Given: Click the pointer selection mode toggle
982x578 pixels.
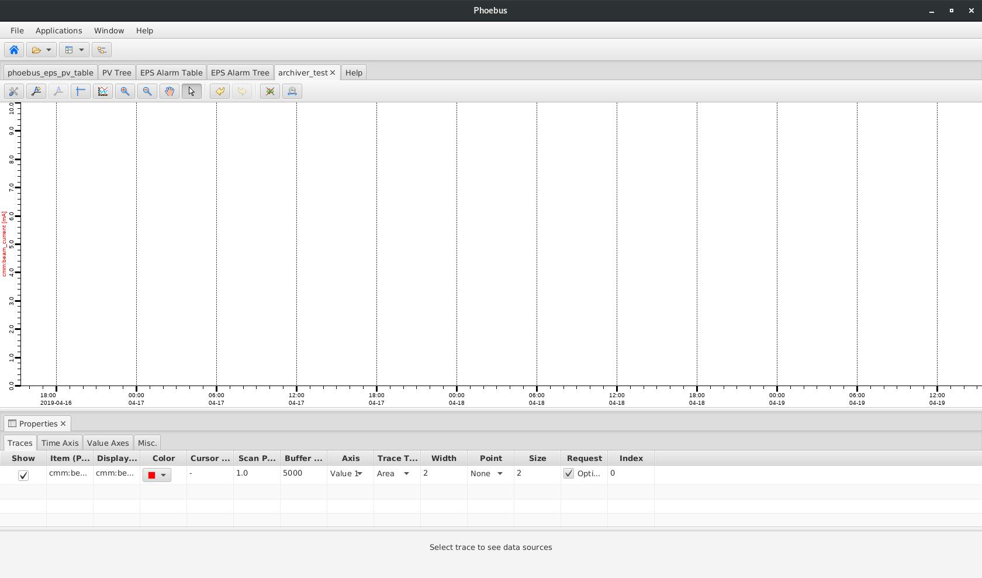Looking at the screenshot, I should (191, 91).
